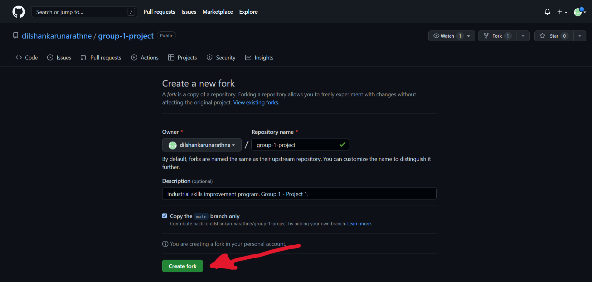Viewport: 592px width, 282px height.
Task: Toggle Copy the main branch only checkbox
Action: click(165, 216)
